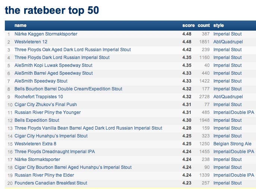Open Bells Expedition Stout link
The image size is (256, 189).
pos(37,120)
